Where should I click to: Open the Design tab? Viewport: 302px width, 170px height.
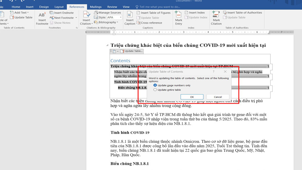44,7
